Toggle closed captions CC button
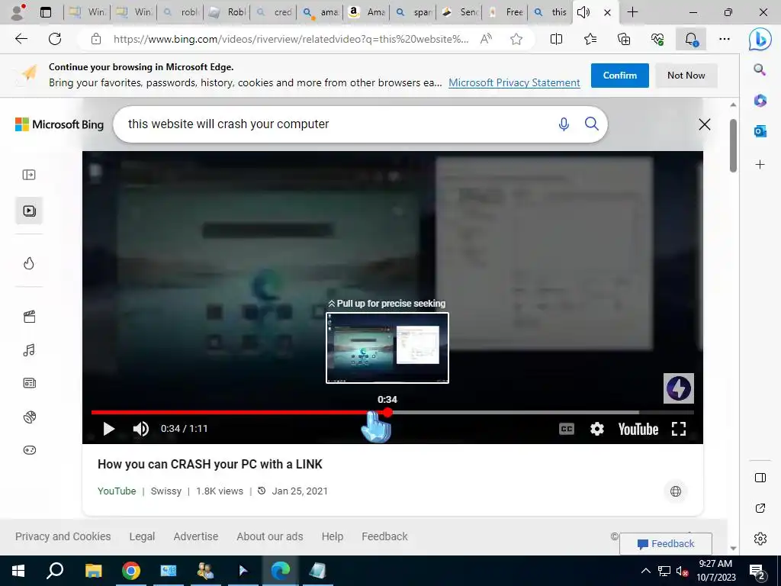781x586 pixels. 567,429
